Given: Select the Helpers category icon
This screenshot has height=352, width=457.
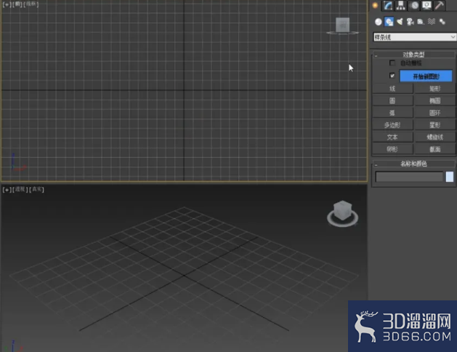Looking at the screenshot, I should 421,22.
